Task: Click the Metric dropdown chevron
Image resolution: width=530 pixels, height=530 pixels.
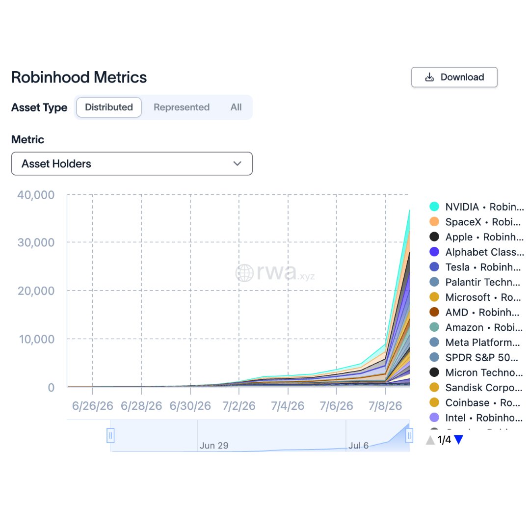Action: pos(238,163)
